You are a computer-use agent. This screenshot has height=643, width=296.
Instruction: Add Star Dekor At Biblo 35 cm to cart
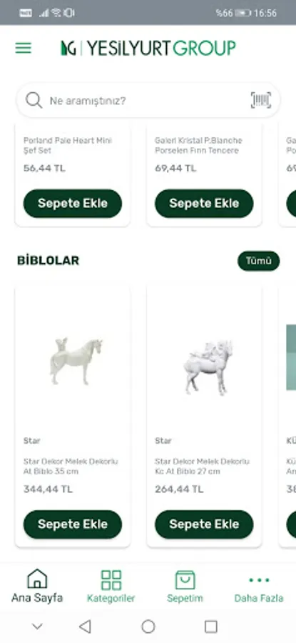(x=73, y=524)
